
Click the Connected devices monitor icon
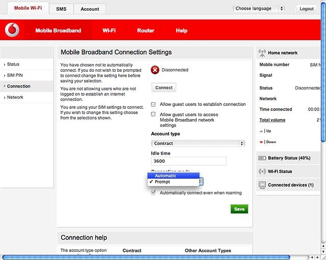(262, 185)
